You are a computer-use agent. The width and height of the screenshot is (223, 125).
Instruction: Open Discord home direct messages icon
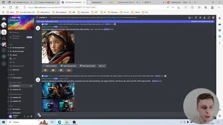[x=4, y=19]
